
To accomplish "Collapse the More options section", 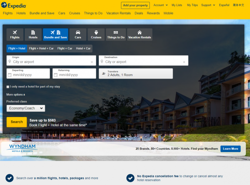I will (x=16, y=95).
